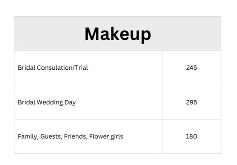This screenshot has height=165, width=237.
Task: Click the 180 price value
Action: coord(191,136)
